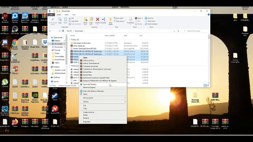Open PCSX2 1.6.0 desktop icon
The image size is (253, 142).
point(55,123)
